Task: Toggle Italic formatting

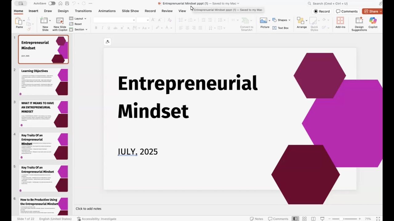Action: 103,28
